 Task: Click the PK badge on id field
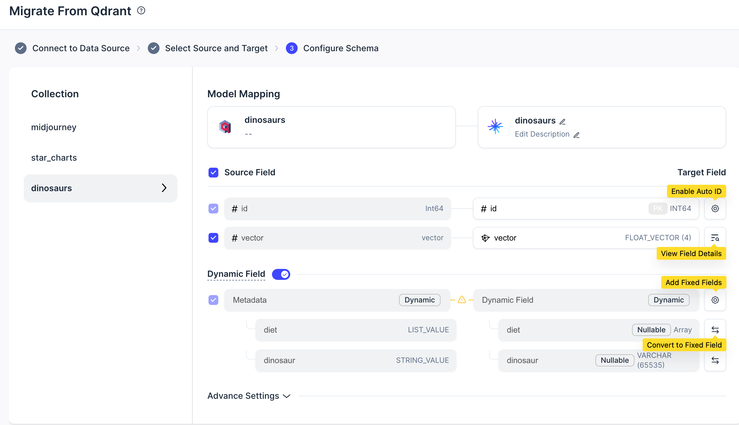click(658, 209)
